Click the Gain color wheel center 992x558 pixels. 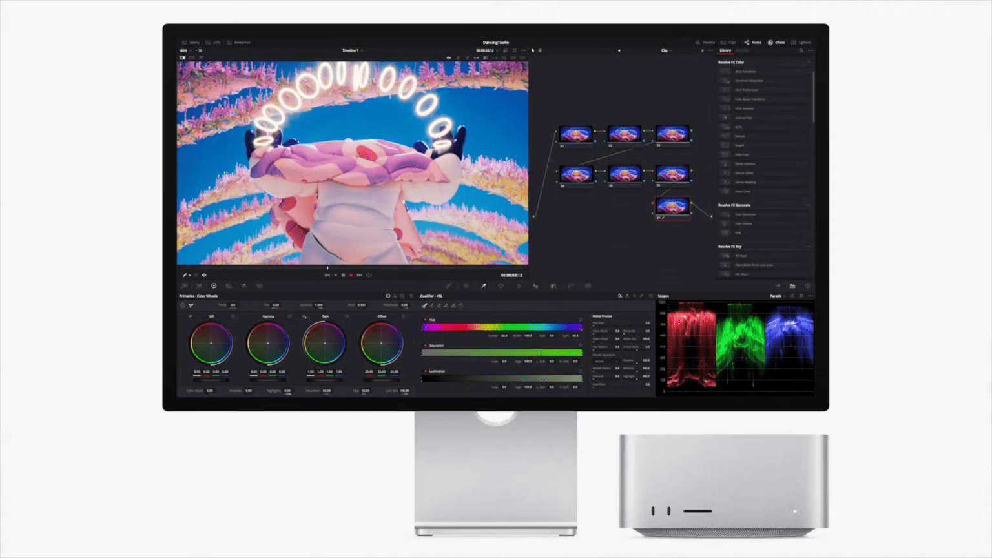point(324,344)
